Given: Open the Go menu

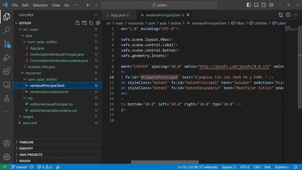Looking at the screenshot, I should click(67, 5).
